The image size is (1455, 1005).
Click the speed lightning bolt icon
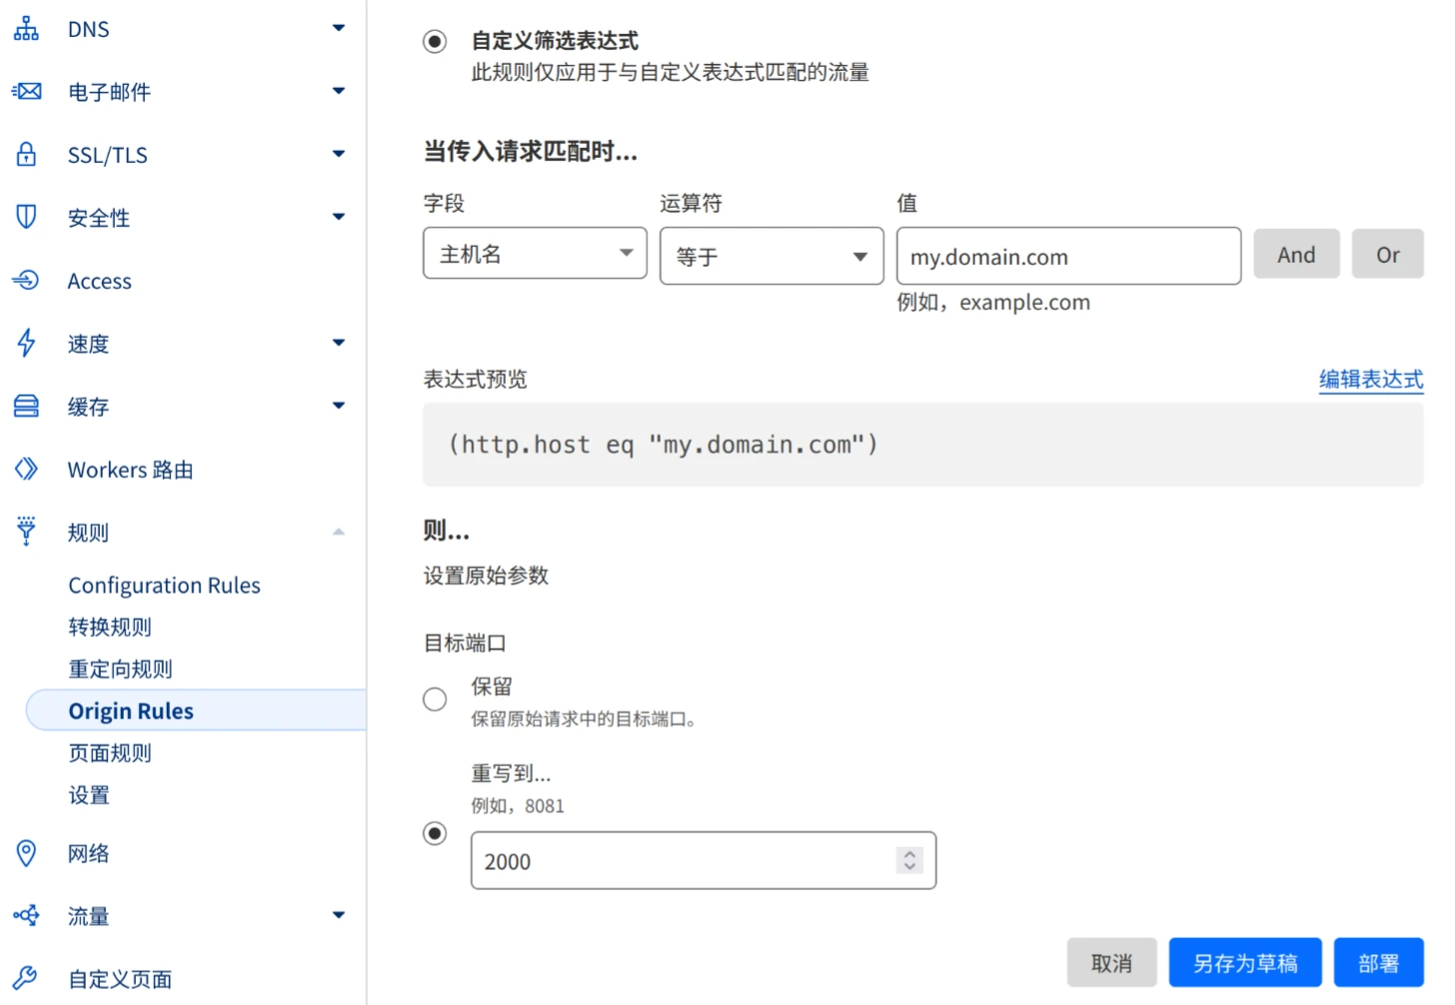(x=26, y=344)
